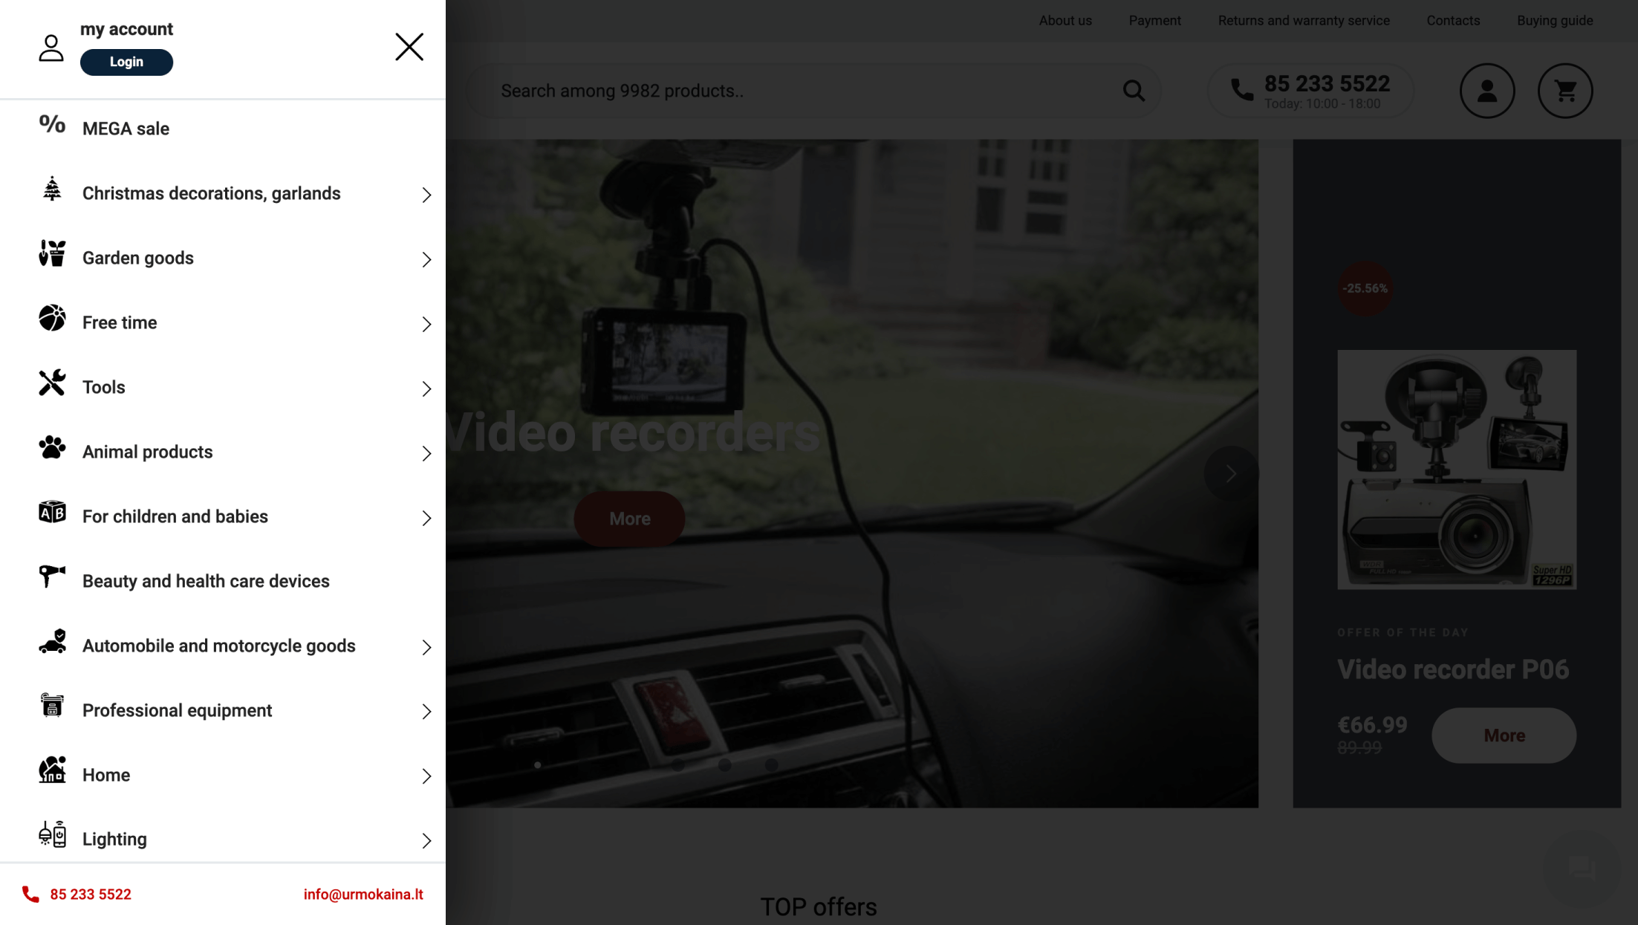The width and height of the screenshot is (1638, 925).
Task: Open the Payment link
Action: tap(1155, 21)
